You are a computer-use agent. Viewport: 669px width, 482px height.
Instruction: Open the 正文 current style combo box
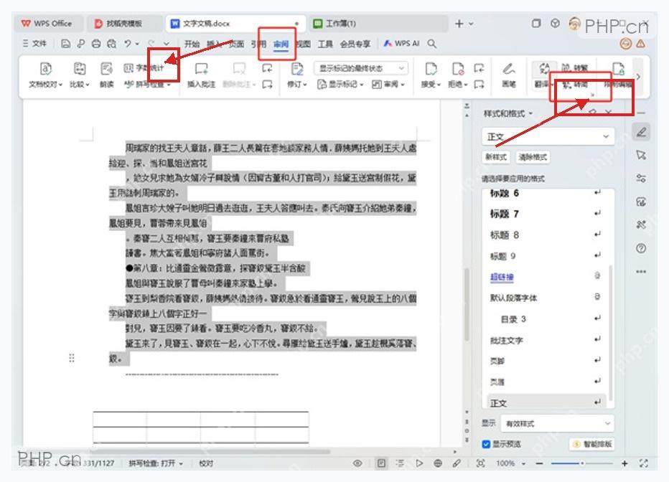tap(548, 136)
